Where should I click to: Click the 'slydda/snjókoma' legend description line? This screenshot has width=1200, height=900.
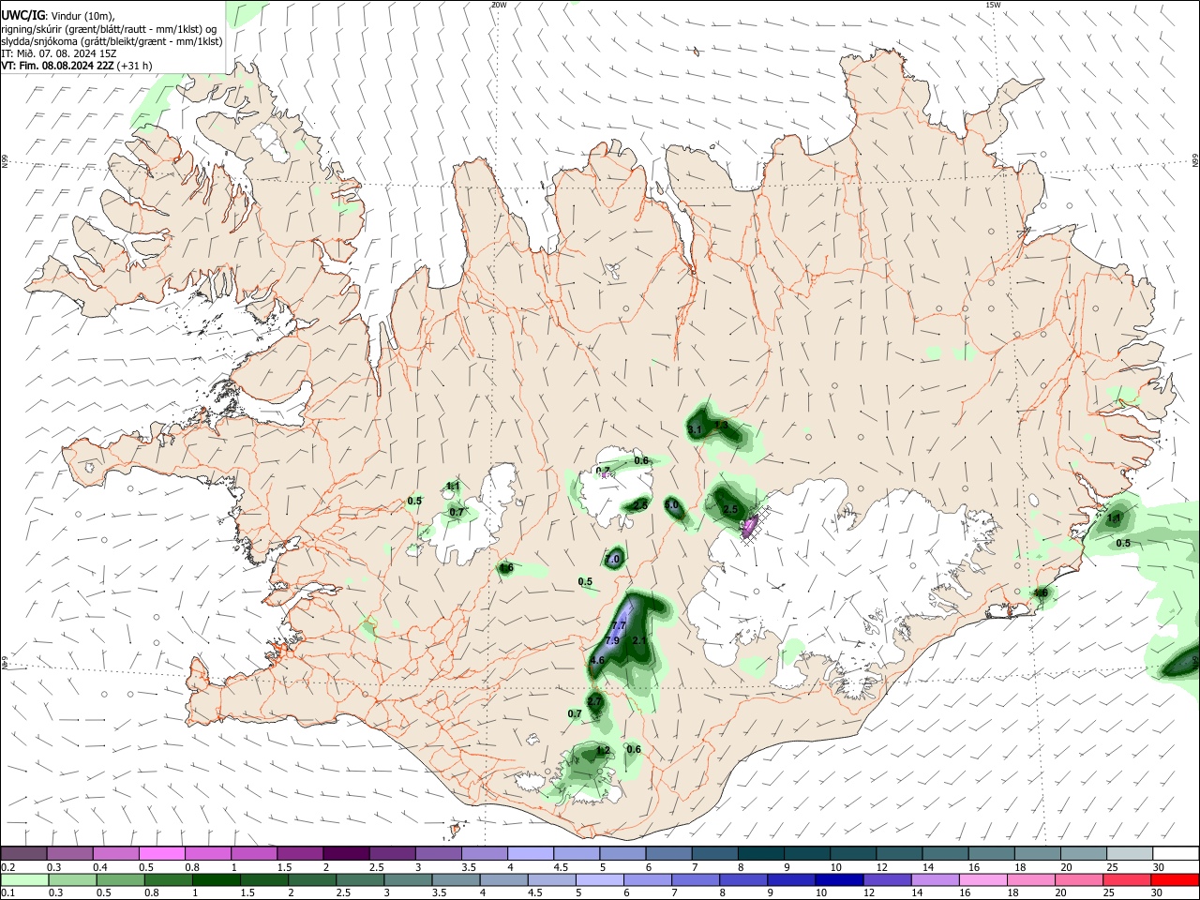(112, 41)
